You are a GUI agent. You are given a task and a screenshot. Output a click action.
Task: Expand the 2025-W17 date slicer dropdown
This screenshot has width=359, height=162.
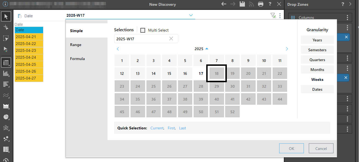pyautogui.click(x=191, y=15)
